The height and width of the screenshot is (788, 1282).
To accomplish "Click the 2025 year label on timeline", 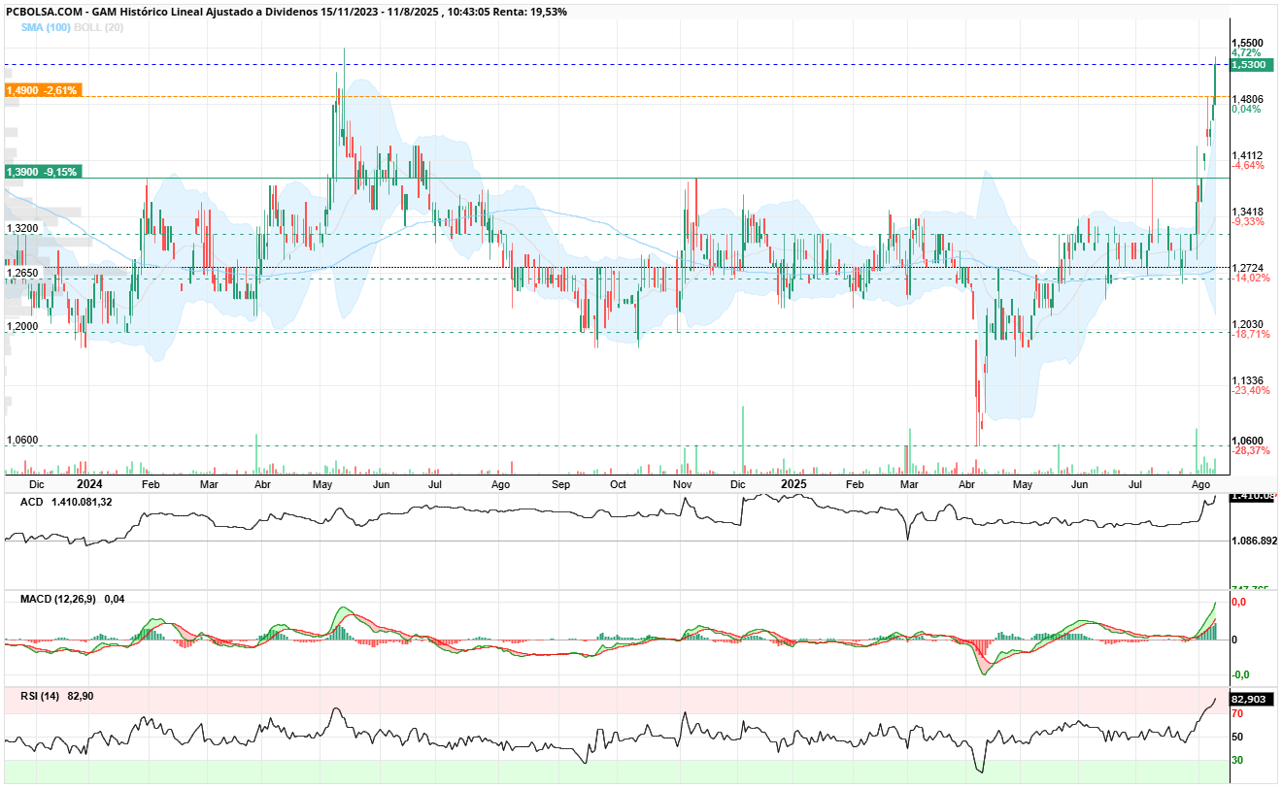I will pos(794,483).
